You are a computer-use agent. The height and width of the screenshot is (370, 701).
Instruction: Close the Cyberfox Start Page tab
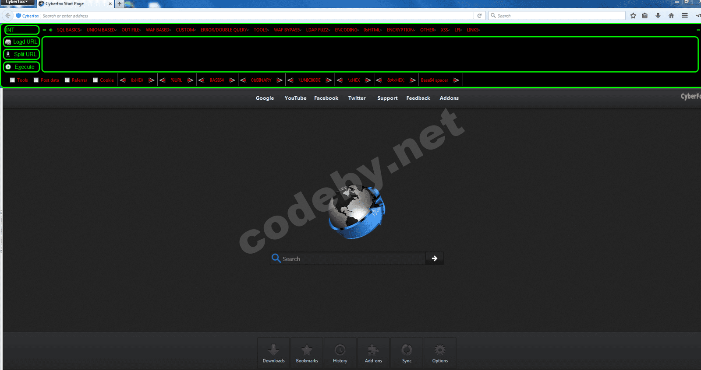110,4
